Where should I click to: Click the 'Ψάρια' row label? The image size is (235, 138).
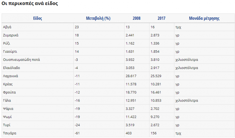coord(8,109)
